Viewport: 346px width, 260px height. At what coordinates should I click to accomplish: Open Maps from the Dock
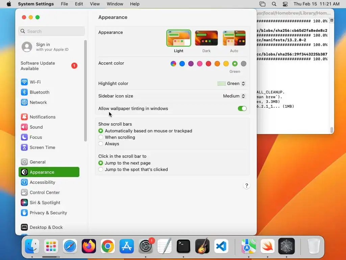pos(249,246)
